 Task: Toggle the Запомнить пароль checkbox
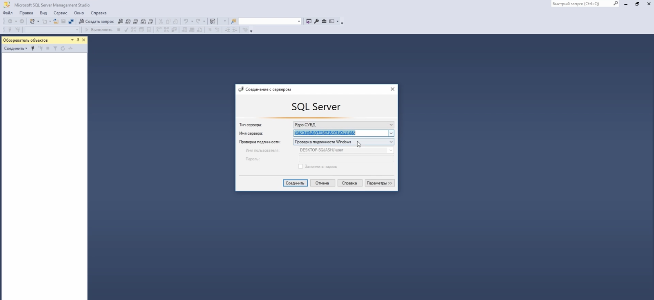point(301,167)
